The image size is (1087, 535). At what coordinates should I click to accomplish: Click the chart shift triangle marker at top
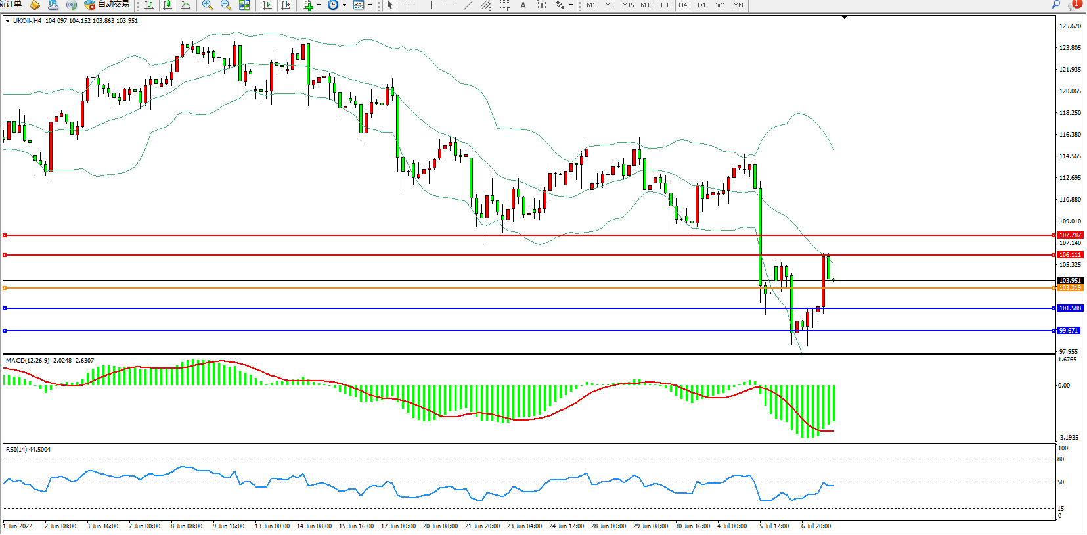pyautogui.click(x=844, y=17)
